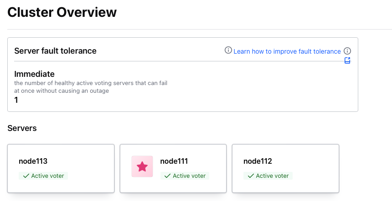
Task: Click the checkmark on node113's Active voter badge
Action: tap(26, 176)
